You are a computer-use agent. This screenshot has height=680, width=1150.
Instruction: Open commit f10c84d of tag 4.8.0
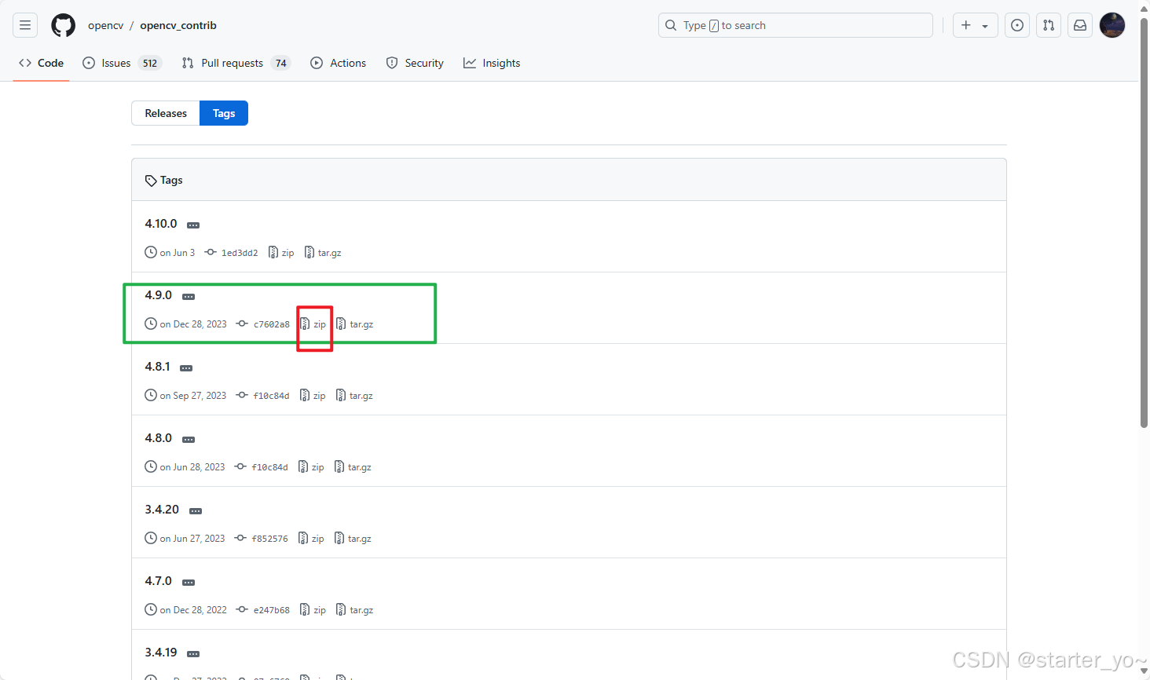[262, 467]
